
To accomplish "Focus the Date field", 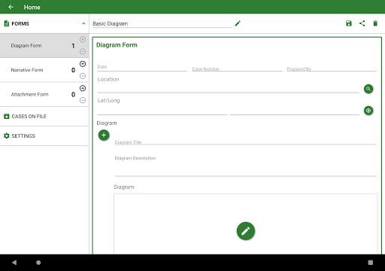I will click(142, 67).
